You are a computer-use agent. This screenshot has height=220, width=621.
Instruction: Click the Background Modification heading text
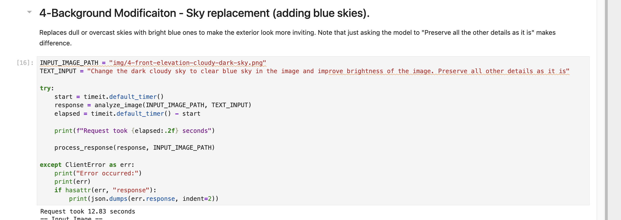204,13
